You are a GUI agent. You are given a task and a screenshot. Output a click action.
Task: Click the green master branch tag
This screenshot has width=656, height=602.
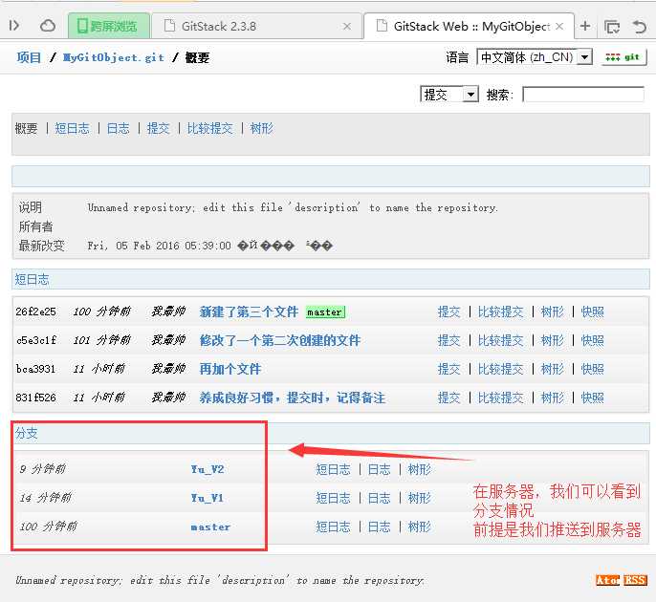pos(325,312)
